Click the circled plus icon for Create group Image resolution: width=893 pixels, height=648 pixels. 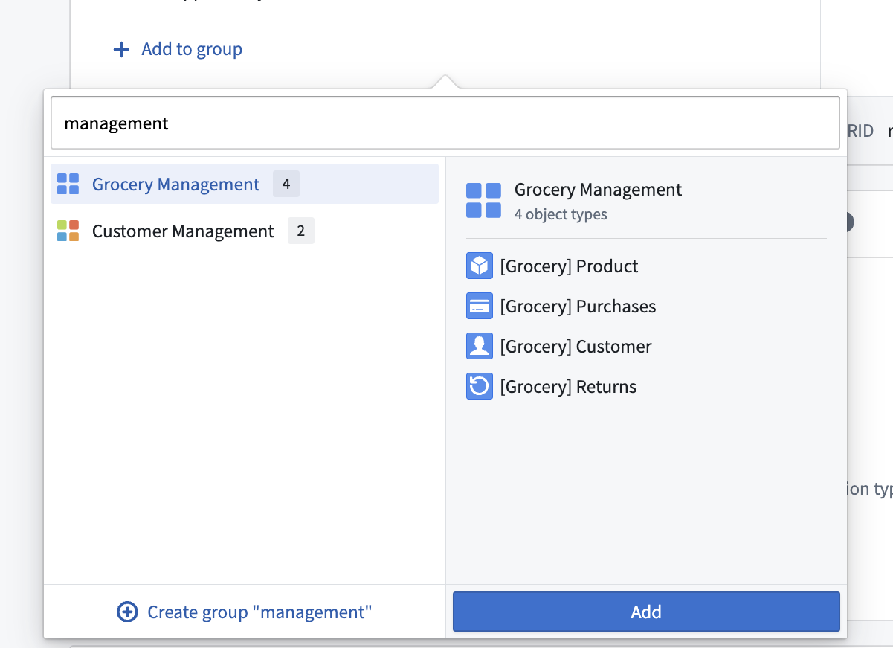tap(127, 612)
